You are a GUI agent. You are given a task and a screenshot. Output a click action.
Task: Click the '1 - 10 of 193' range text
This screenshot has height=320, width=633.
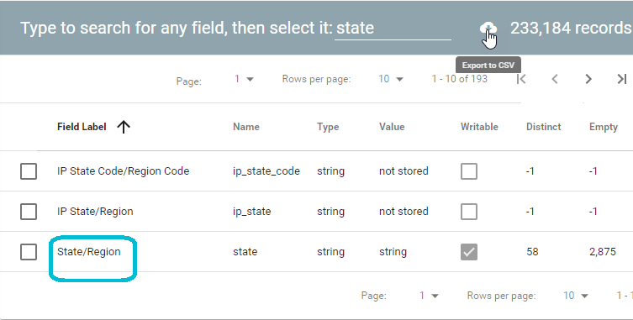(x=460, y=79)
